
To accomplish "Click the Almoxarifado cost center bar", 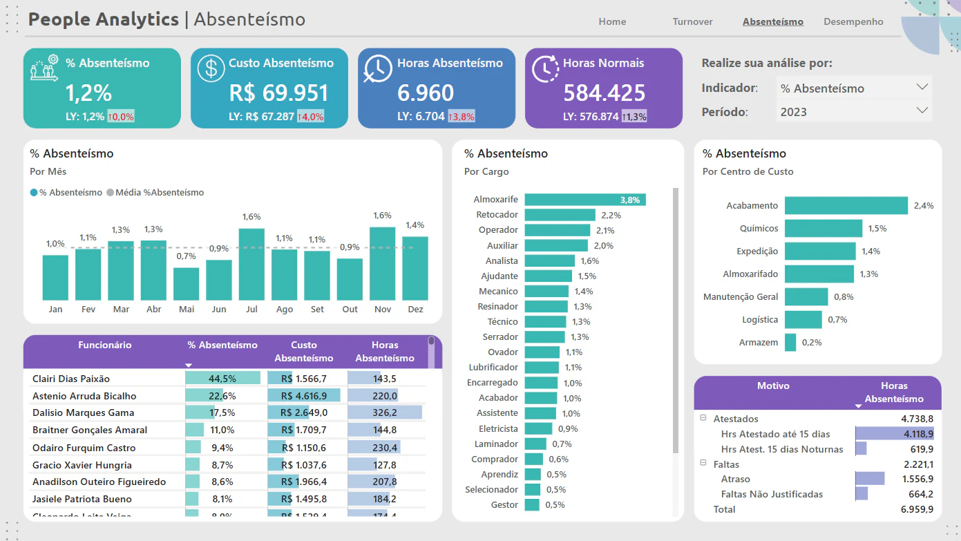I will [819, 274].
